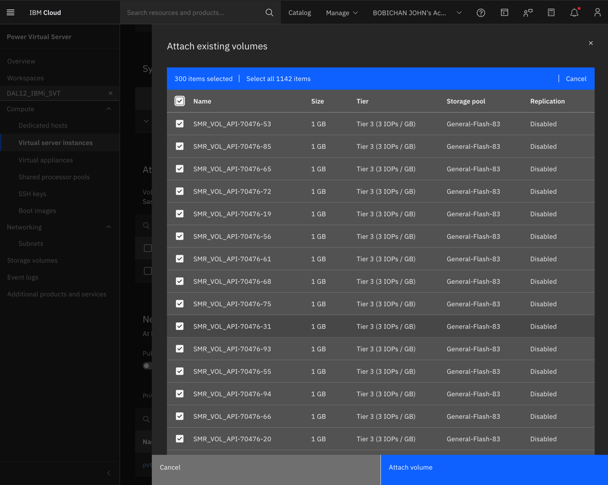This screenshot has width=608, height=485.
Task: Click Select all 1142 items
Action: [278, 79]
